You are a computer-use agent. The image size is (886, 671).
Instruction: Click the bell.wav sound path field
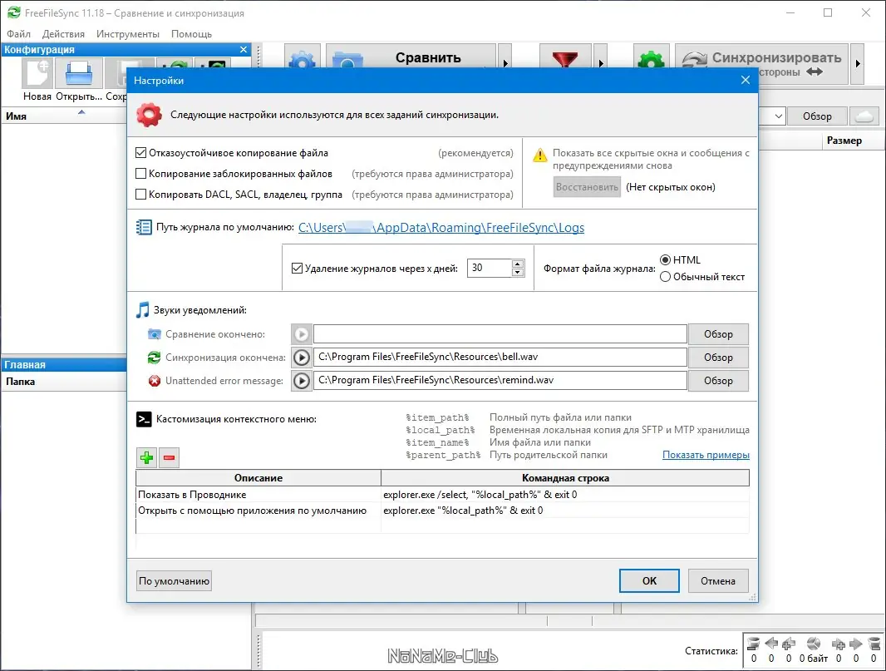click(500, 358)
